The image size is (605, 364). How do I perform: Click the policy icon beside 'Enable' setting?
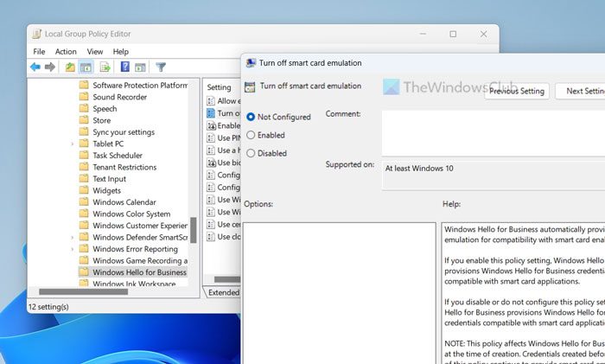211,125
